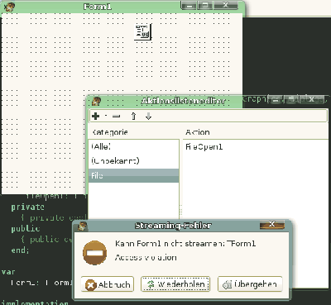Image resolution: width=331 pixels, height=305 pixels.
Task: Move the action down with down arrow
Action: click(148, 116)
